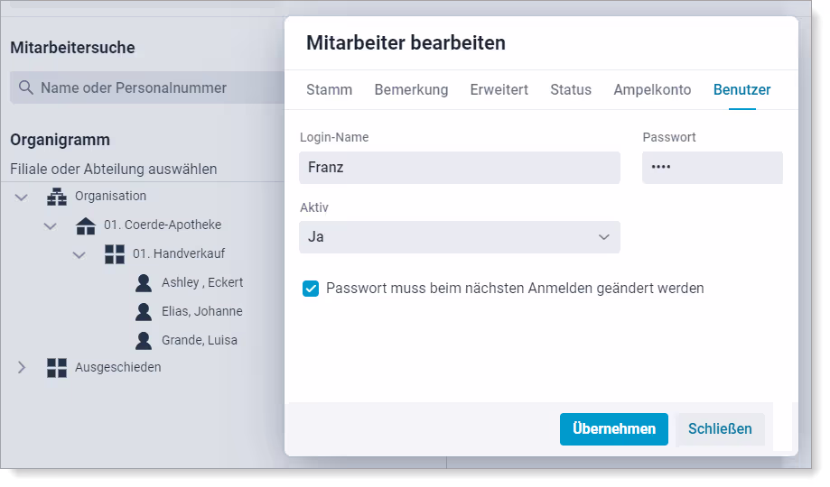This screenshot has height=487, width=830.
Task: Click into the Passwort field
Action: tap(712, 168)
